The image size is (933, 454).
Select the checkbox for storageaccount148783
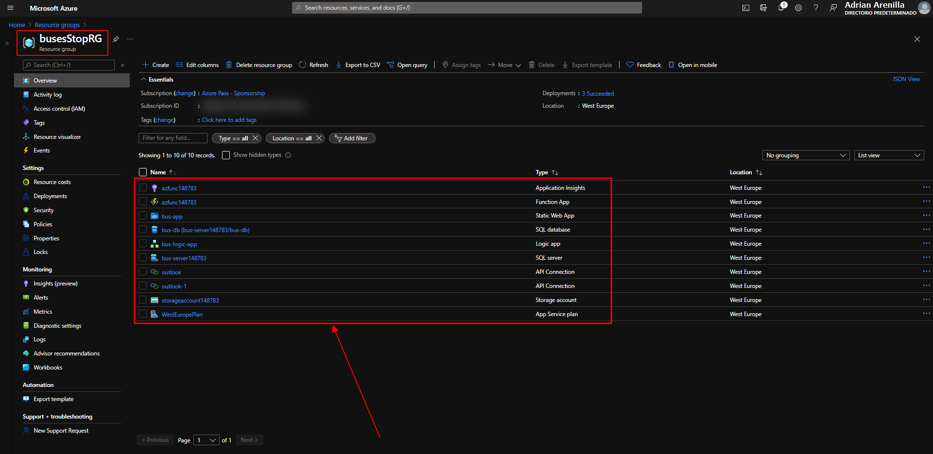pos(143,300)
